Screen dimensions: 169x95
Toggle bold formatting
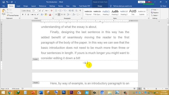23,15
